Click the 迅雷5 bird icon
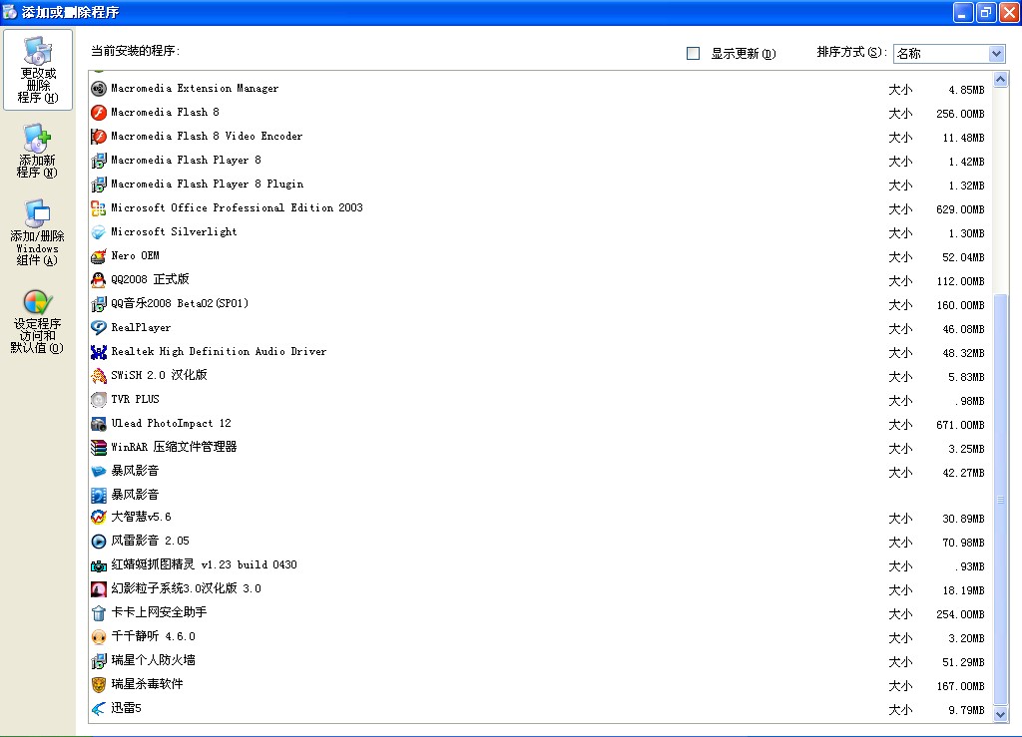This screenshot has width=1022, height=737. tap(99, 709)
